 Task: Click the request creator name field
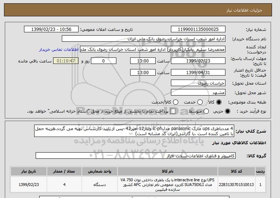pyautogui.click(x=153, y=49)
